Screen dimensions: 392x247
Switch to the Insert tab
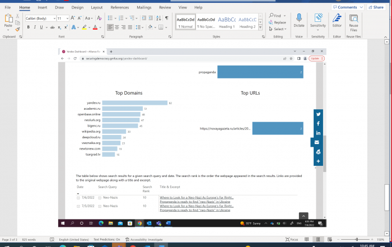click(x=42, y=7)
